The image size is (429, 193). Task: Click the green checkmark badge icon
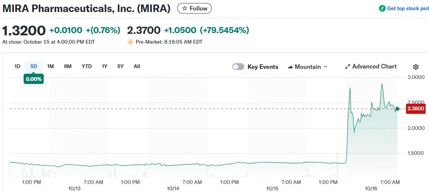click(382, 8)
